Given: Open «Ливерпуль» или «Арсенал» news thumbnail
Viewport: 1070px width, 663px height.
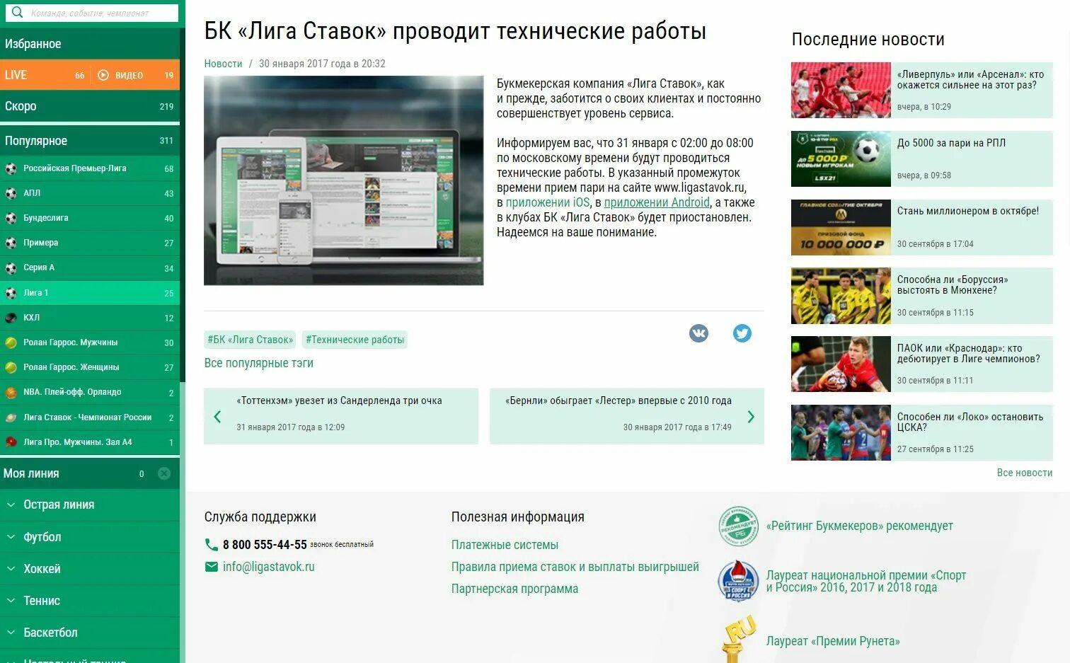Looking at the screenshot, I should (x=841, y=90).
